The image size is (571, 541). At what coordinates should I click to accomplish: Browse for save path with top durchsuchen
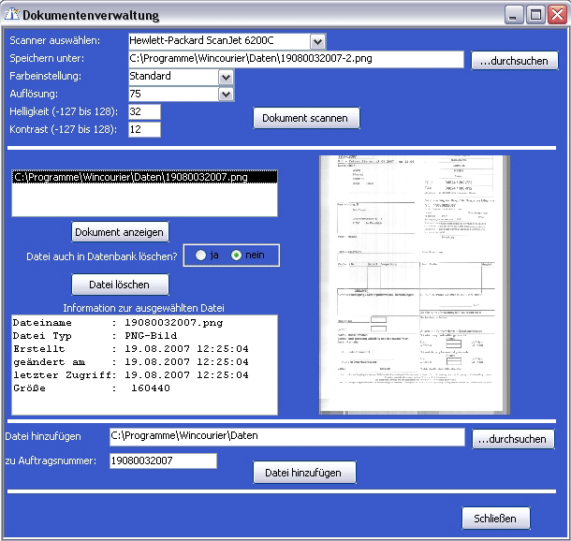[x=514, y=61]
